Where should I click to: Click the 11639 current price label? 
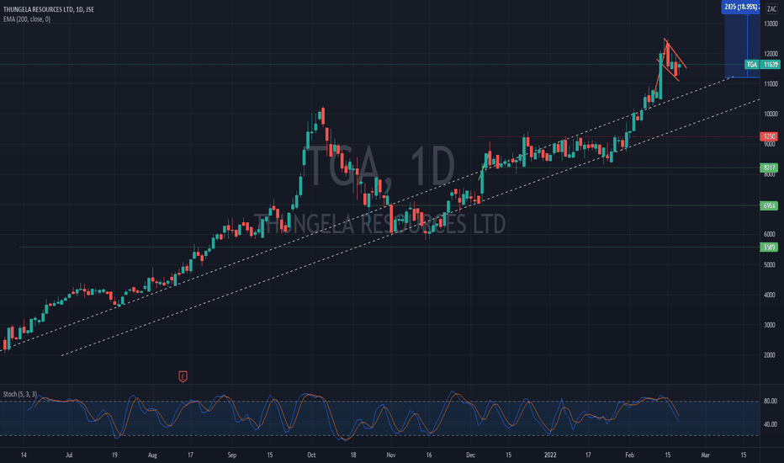(771, 65)
